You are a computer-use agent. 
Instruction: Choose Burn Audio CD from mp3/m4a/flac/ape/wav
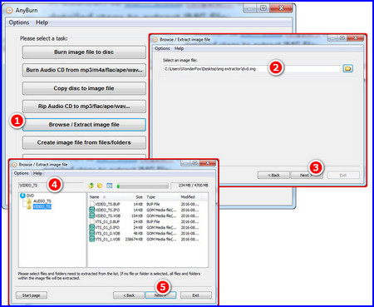(84, 70)
